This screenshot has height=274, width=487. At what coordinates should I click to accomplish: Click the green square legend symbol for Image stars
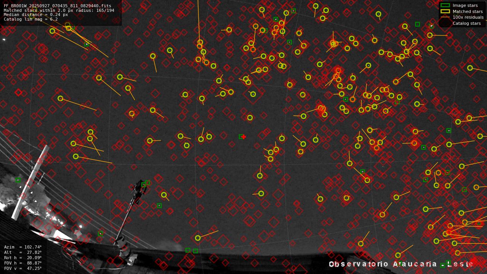click(x=445, y=5)
